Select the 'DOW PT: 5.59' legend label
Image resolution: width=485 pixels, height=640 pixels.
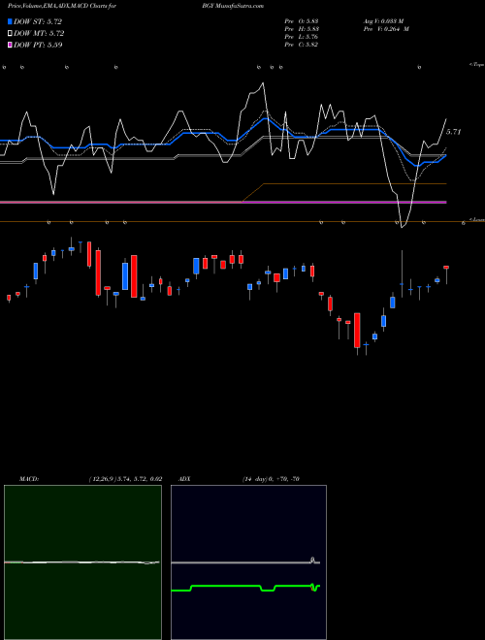pos(38,45)
